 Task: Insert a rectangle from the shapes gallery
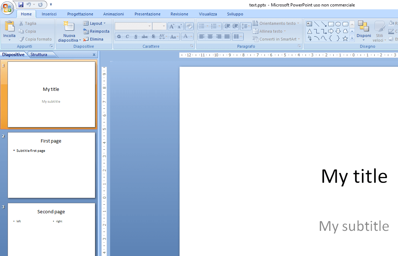click(x=331, y=24)
